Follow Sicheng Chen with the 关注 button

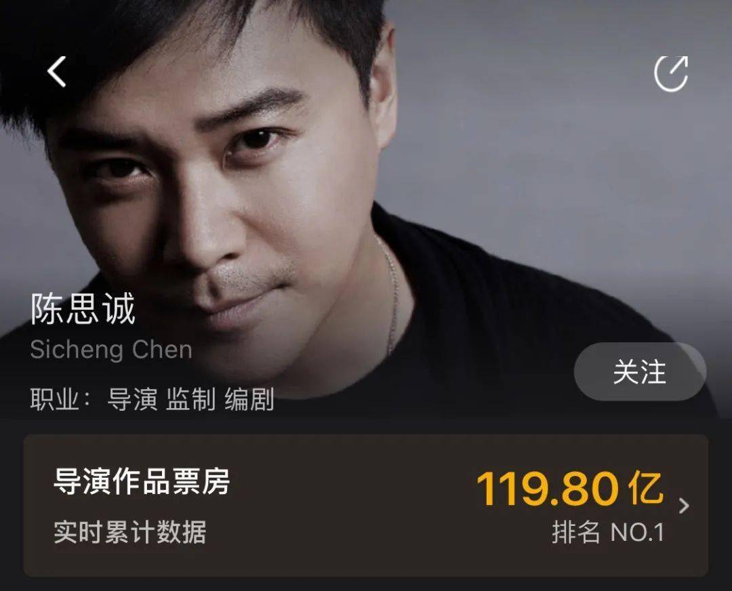pos(640,371)
